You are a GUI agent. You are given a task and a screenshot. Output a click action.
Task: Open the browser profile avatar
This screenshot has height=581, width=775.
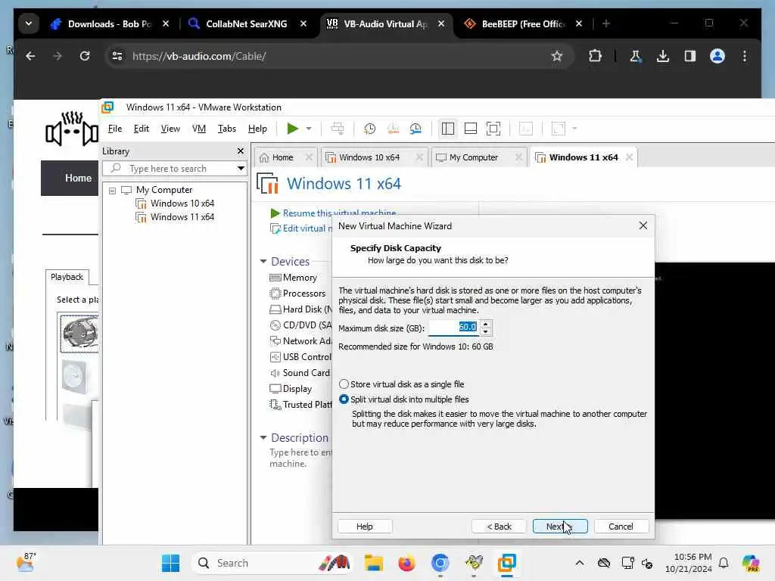[x=717, y=56]
